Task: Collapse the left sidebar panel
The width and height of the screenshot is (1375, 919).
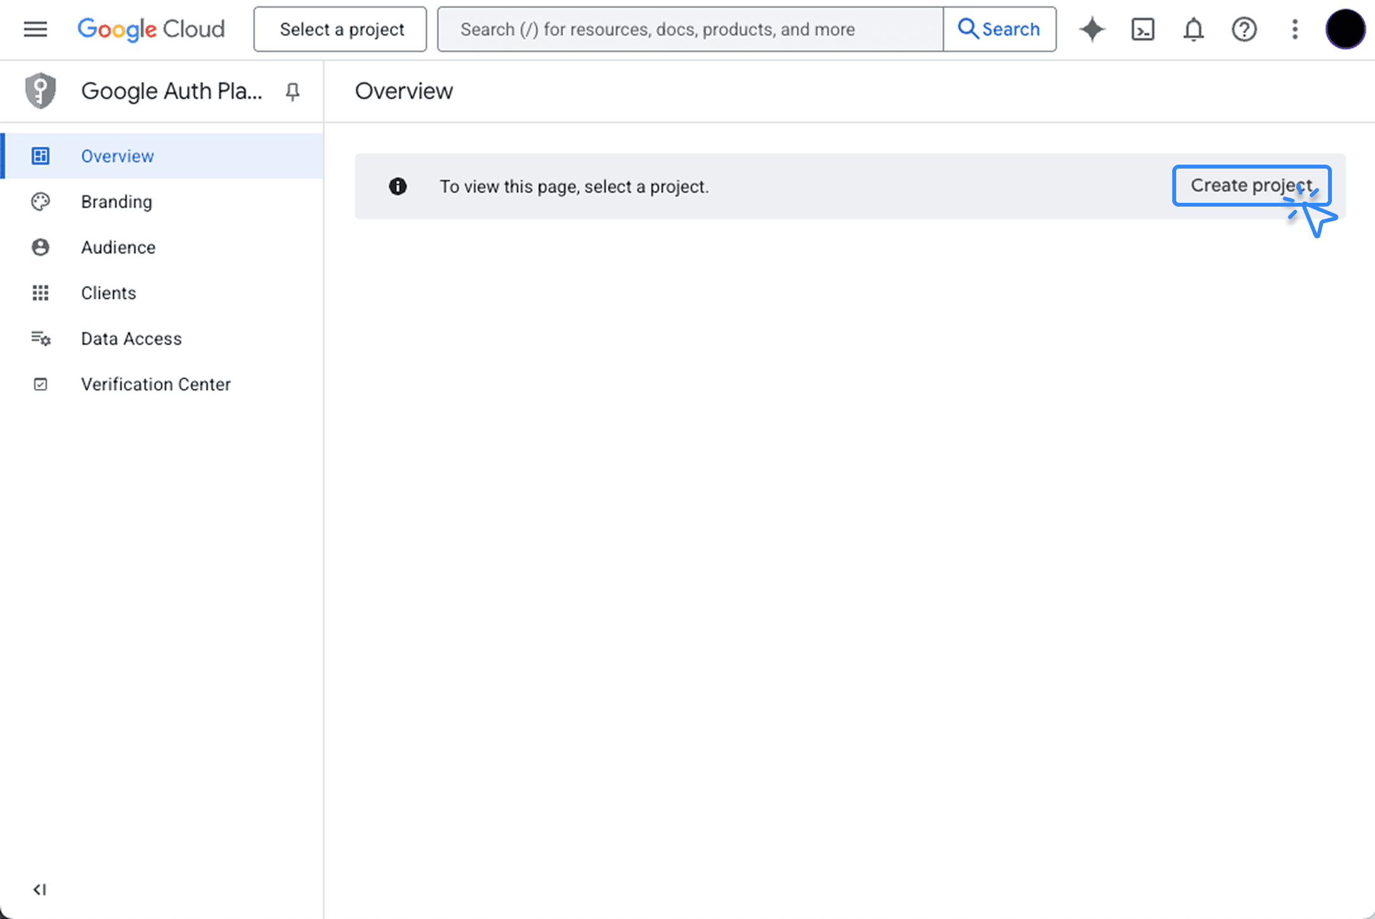Action: pos(39,889)
